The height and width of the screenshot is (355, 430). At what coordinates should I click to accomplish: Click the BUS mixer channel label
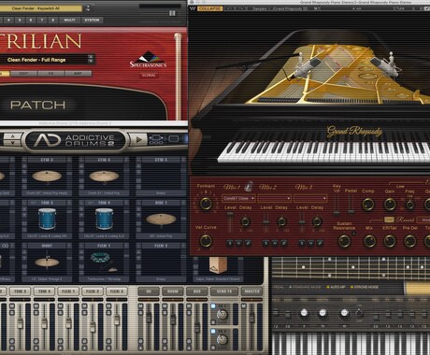click(x=197, y=291)
